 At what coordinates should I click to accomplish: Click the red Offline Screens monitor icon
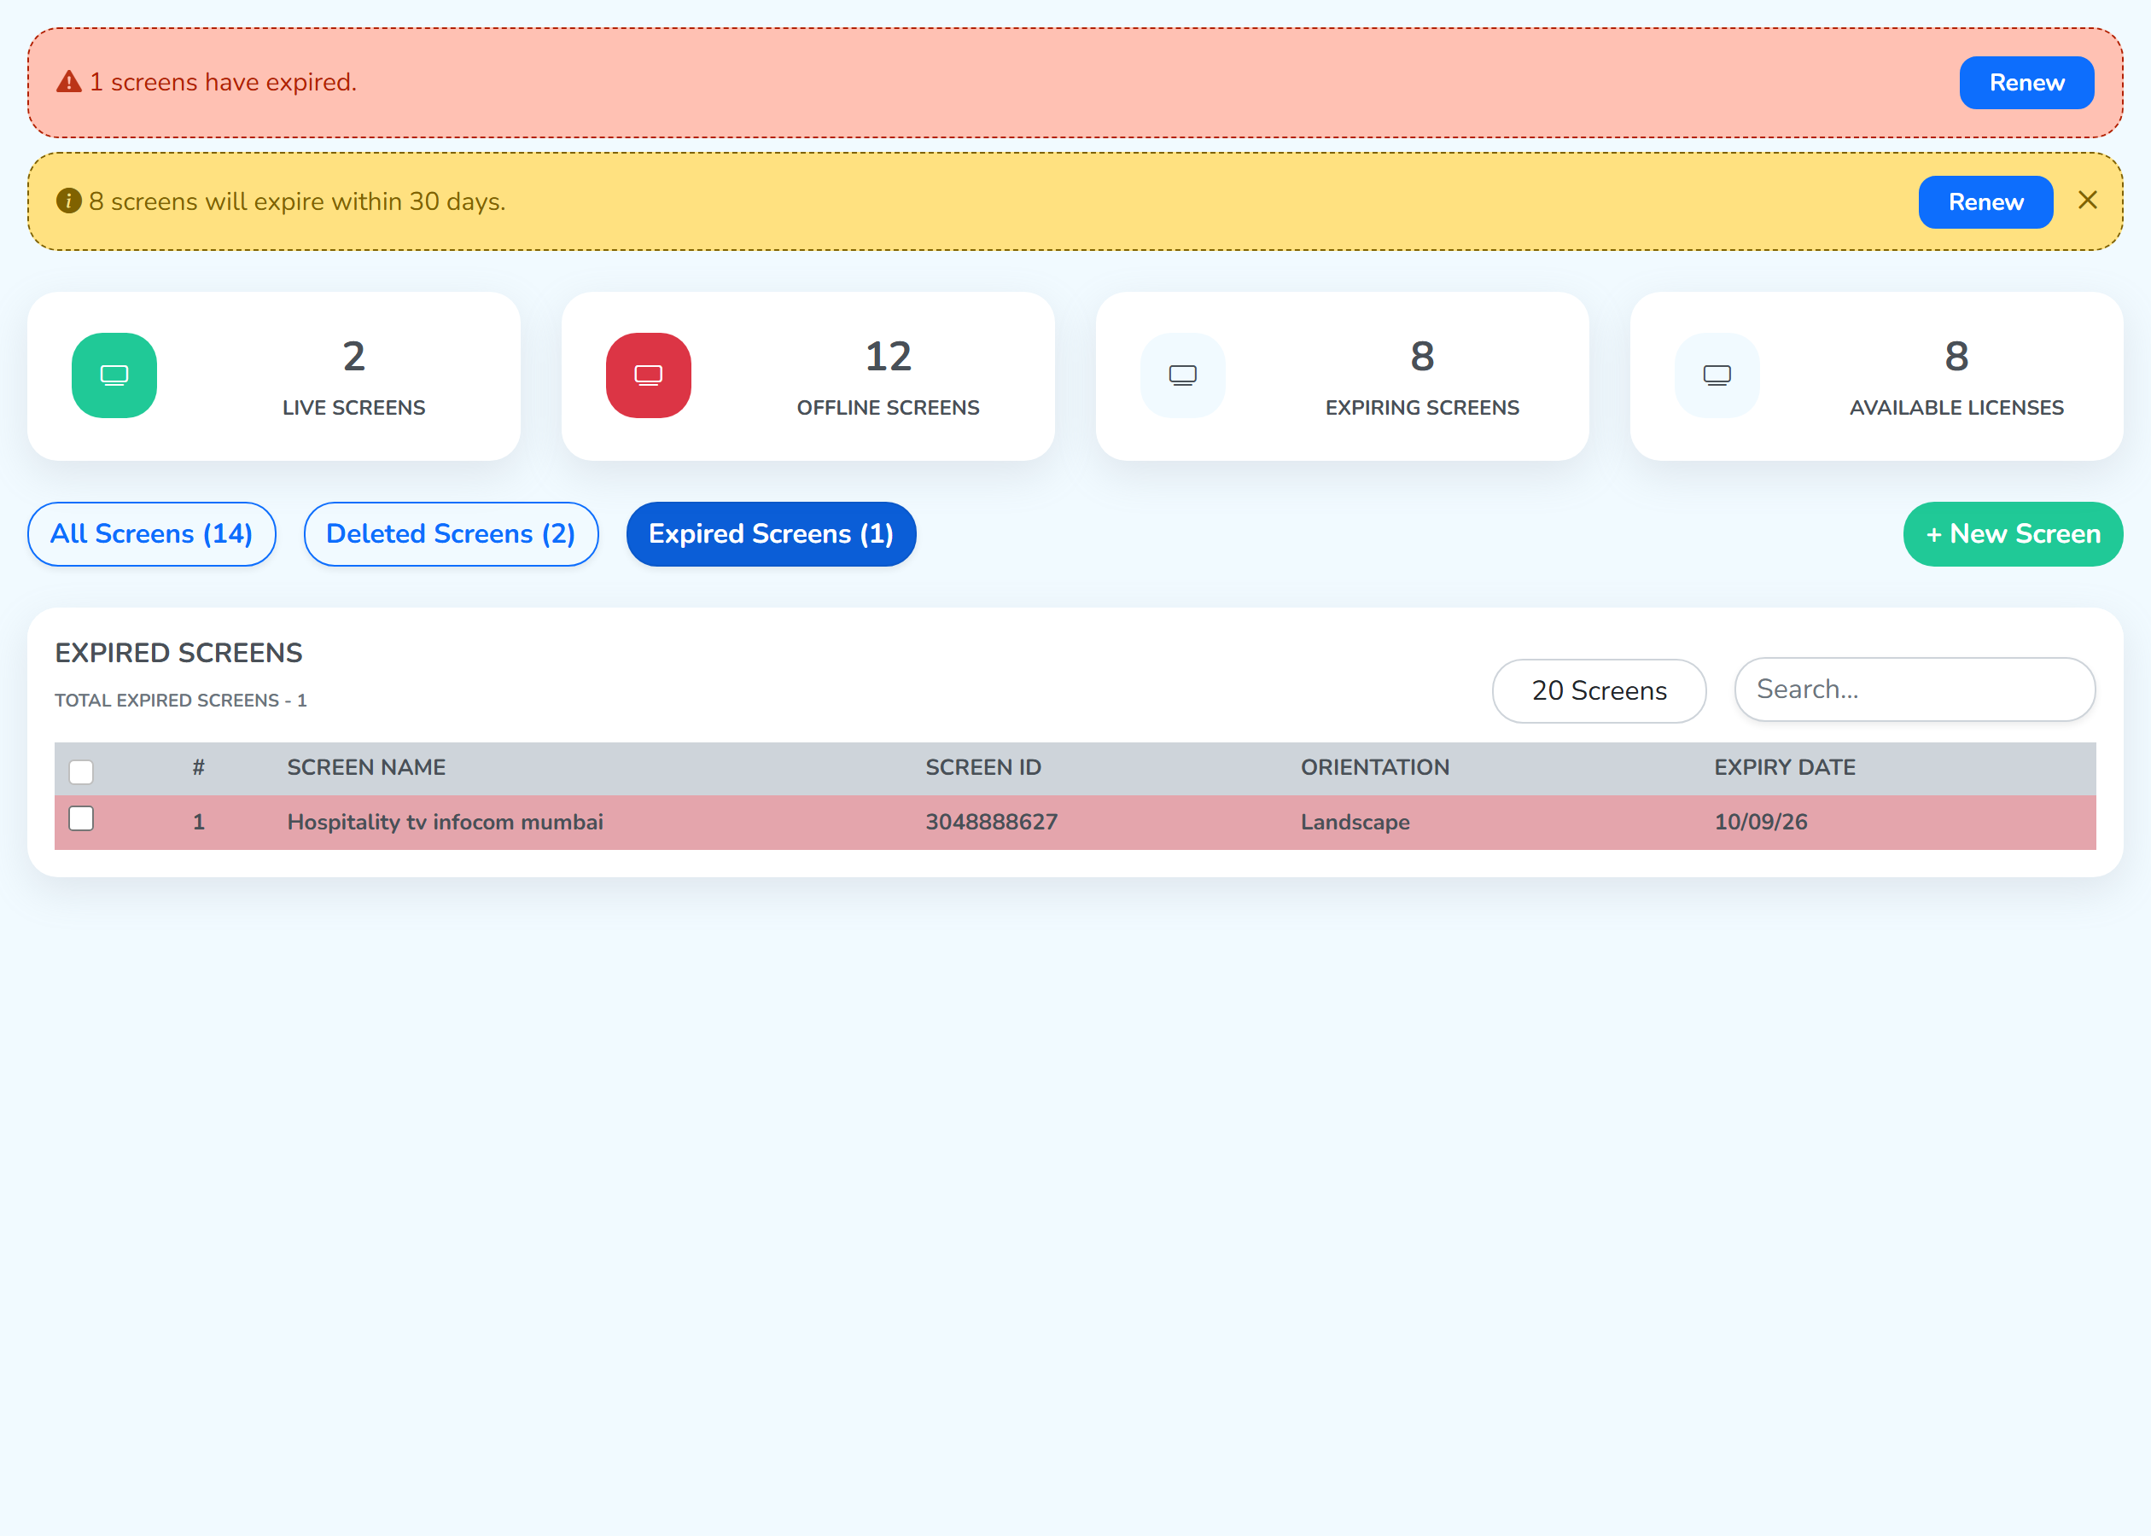pyautogui.click(x=649, y=375)
